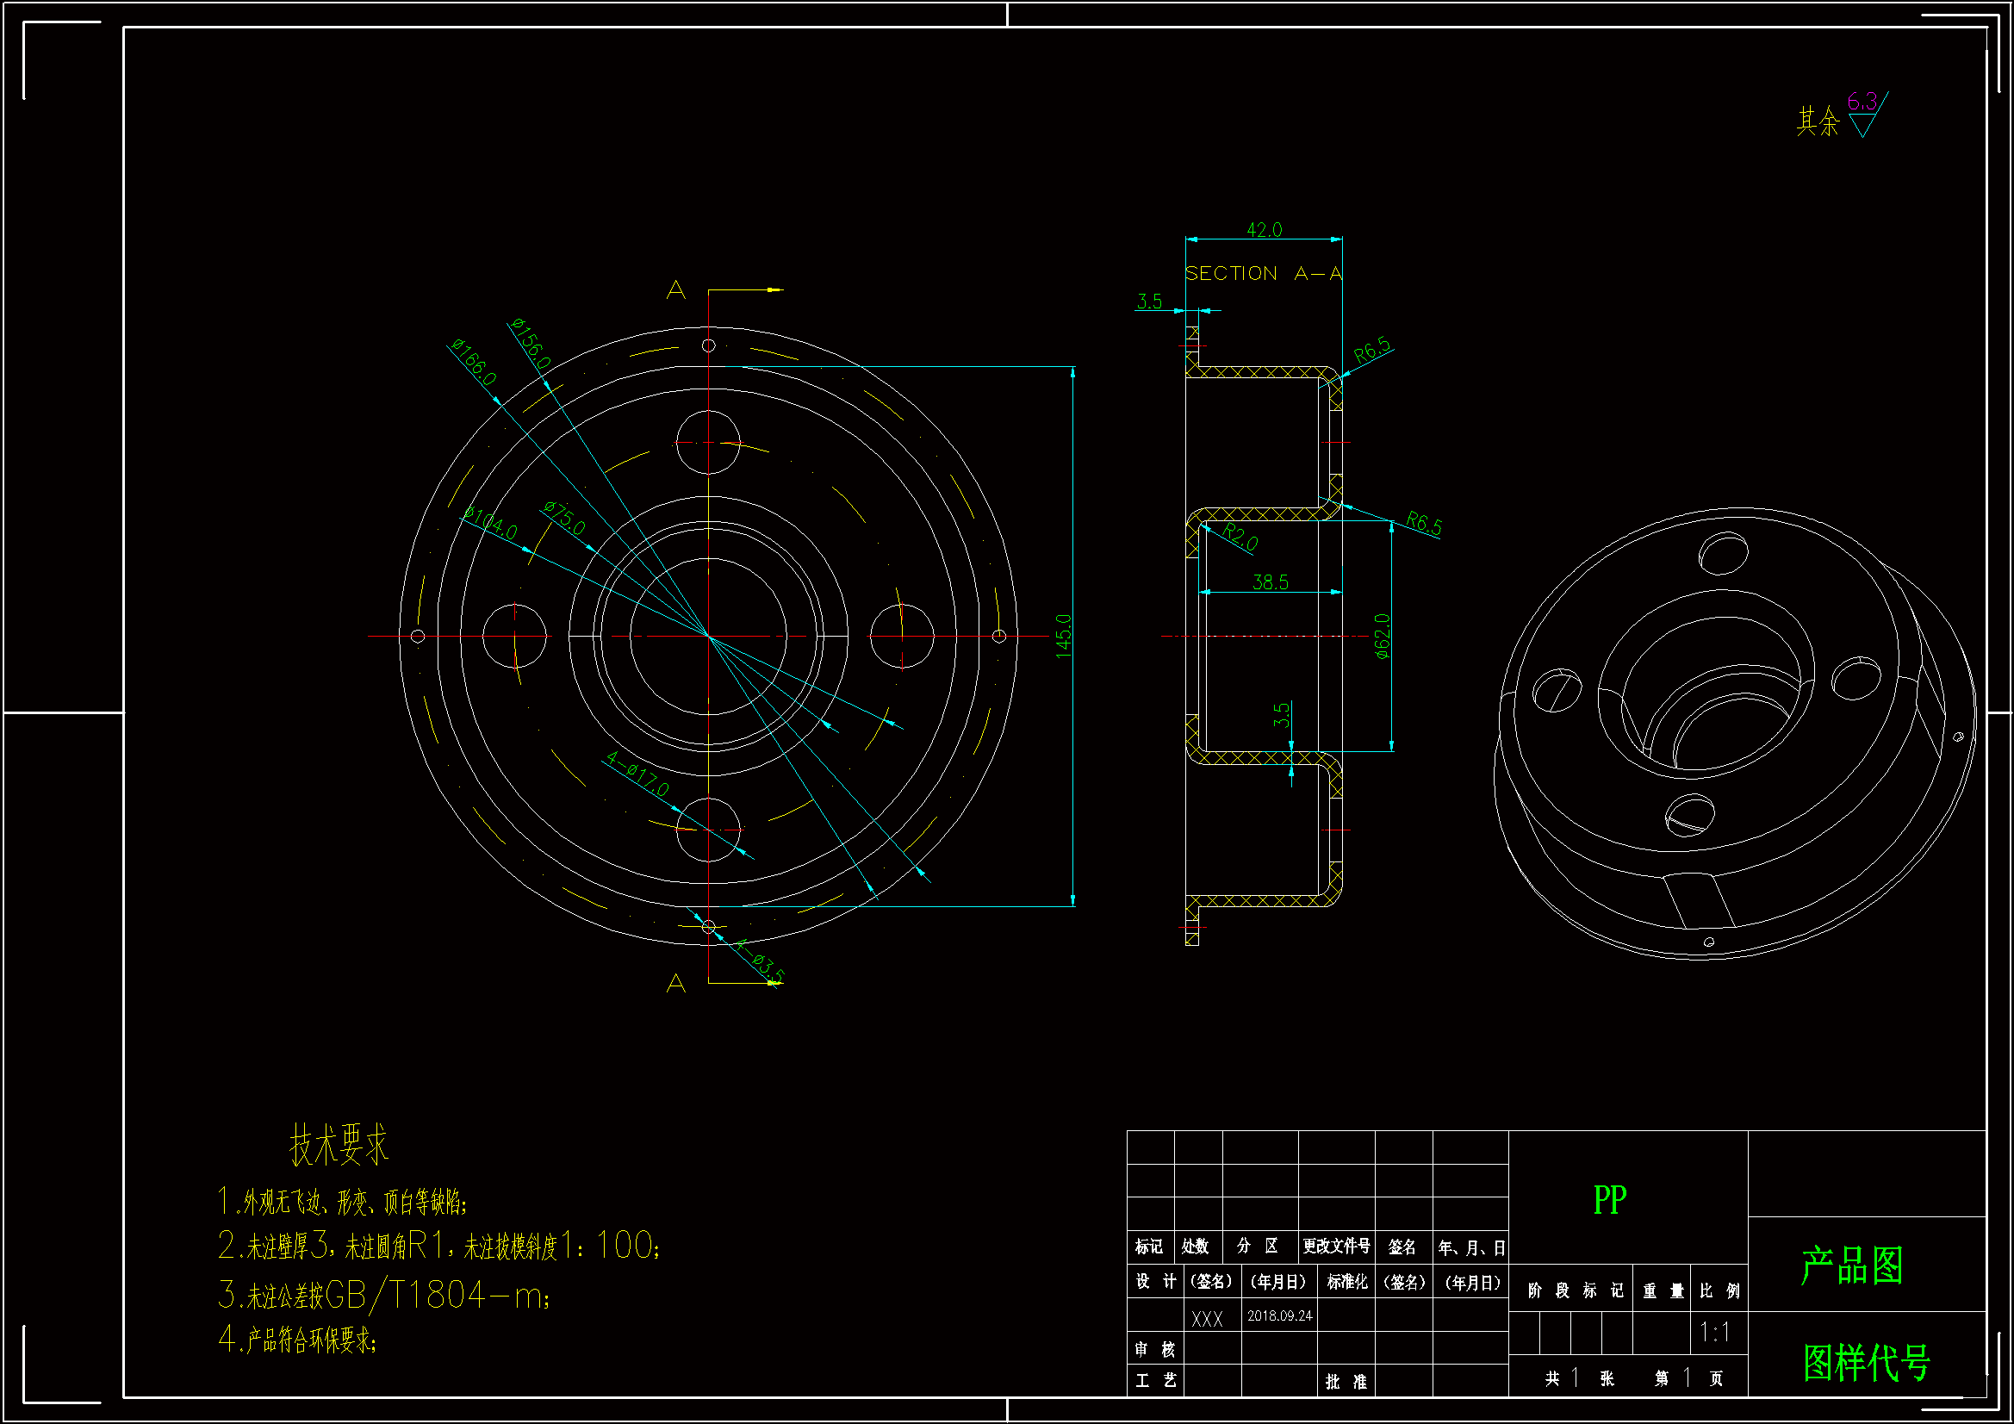Select the 38.5 depth dimension text
The width and height of the screenshot is (2014, 1424).
coord(1270,582)
